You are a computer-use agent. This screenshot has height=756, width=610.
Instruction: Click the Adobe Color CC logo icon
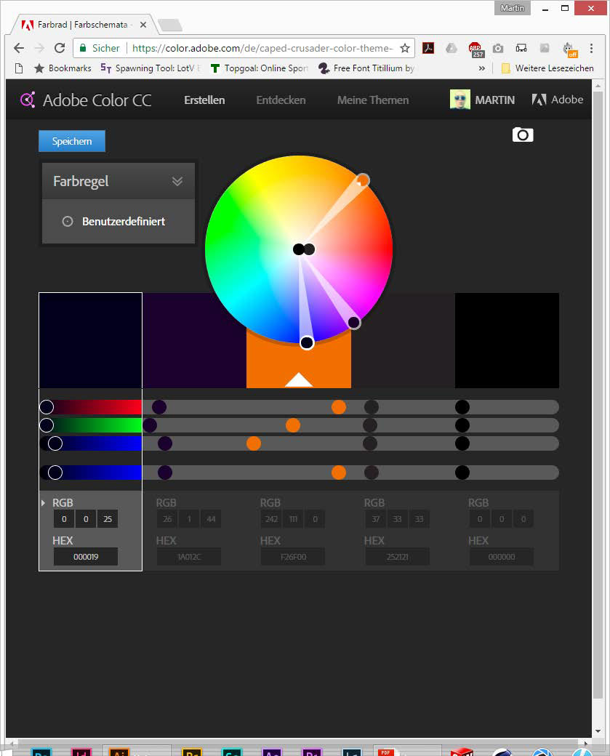point(28,100)
